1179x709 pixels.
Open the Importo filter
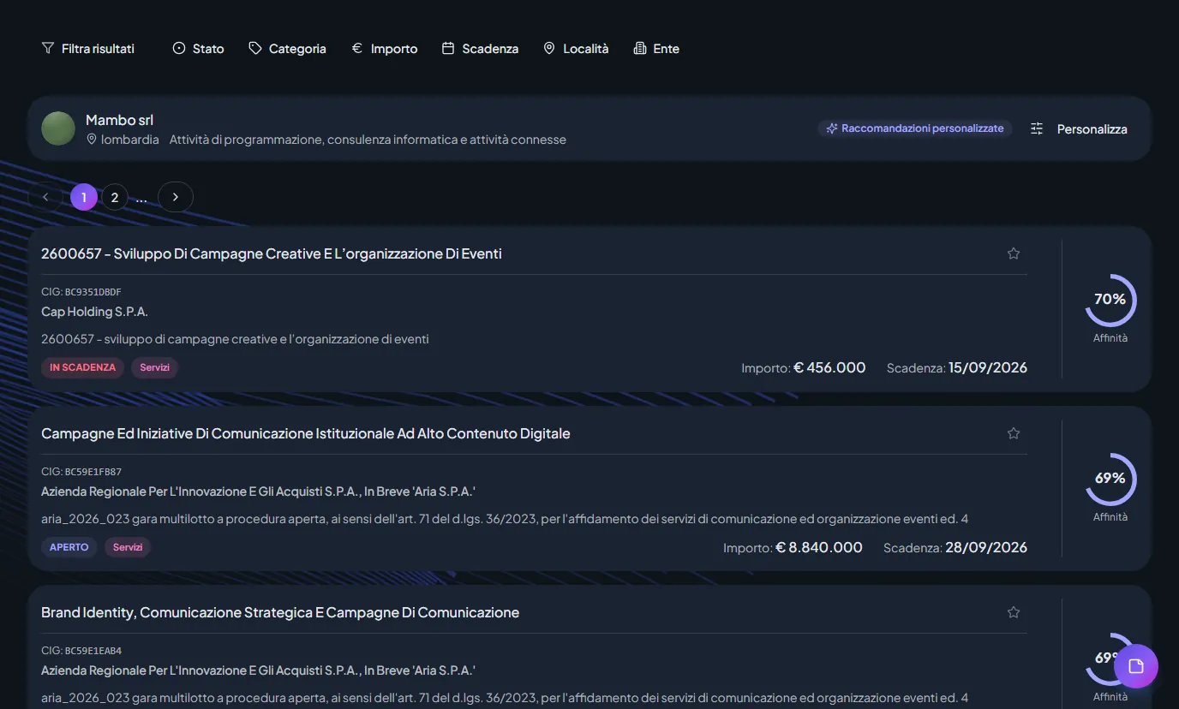384,49
